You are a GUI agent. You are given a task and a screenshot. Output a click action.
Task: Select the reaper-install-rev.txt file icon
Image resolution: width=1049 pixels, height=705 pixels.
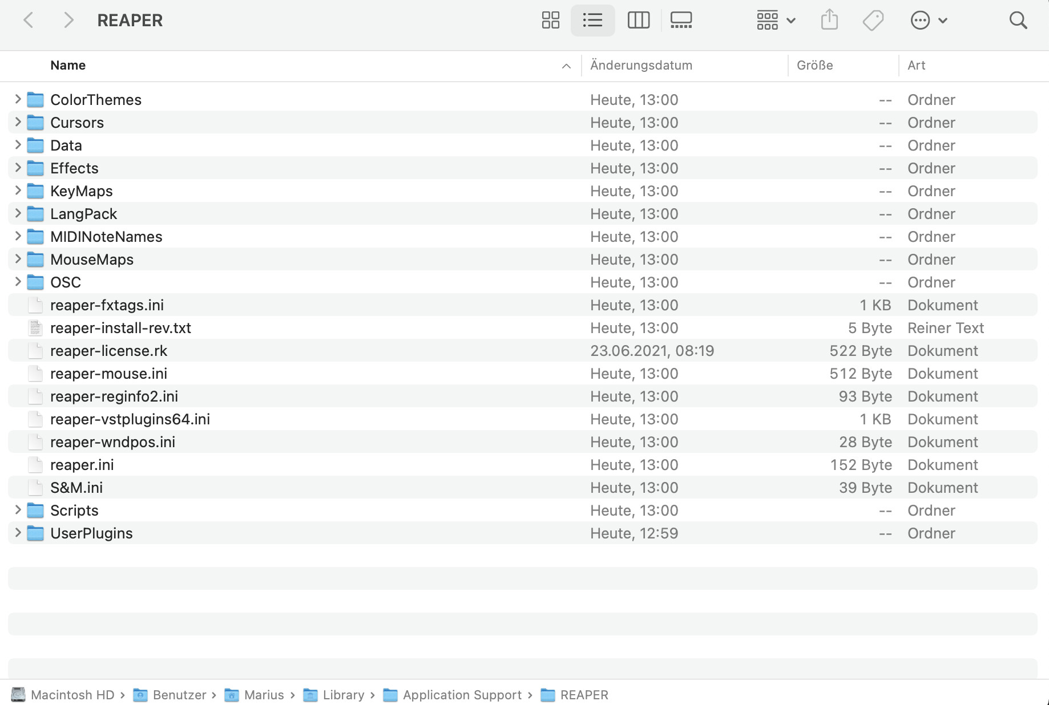(35, 328)
